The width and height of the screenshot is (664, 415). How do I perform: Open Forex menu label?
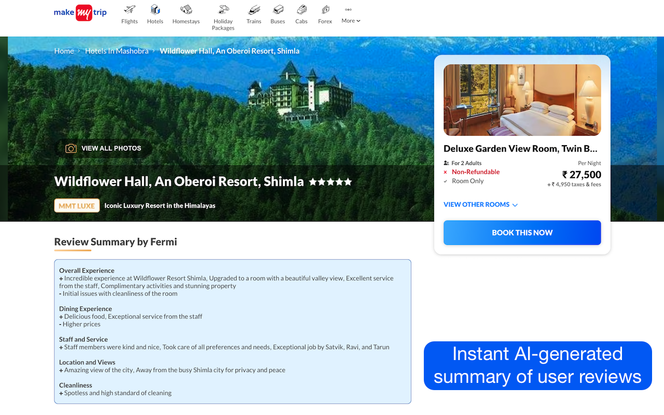[x=325, y=21]
